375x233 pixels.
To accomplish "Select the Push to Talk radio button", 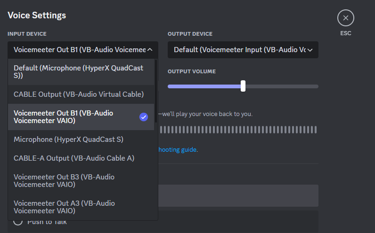I will (18, 222).
